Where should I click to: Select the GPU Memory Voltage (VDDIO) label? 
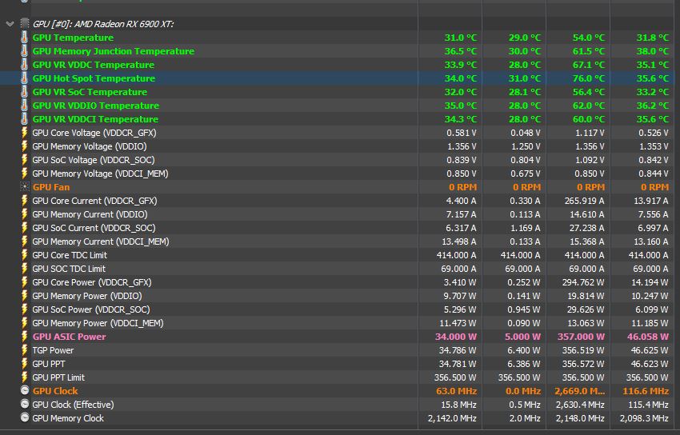(90, 146)
